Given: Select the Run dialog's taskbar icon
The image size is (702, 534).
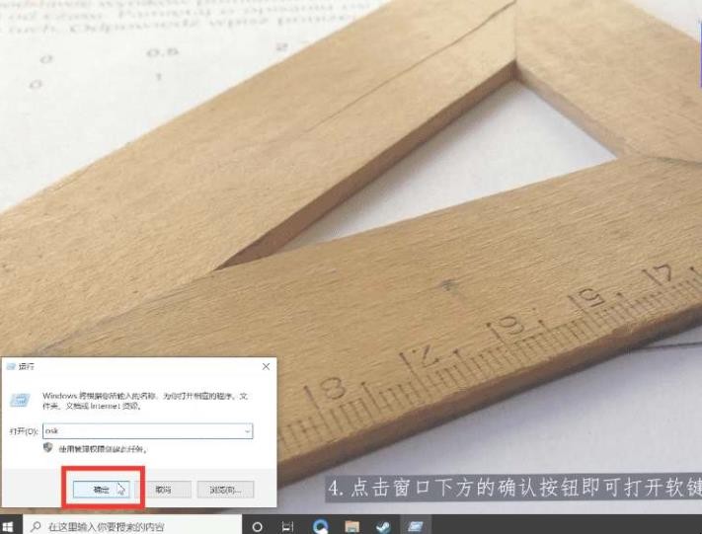Looking at the screenshot, I should (415, 526).
